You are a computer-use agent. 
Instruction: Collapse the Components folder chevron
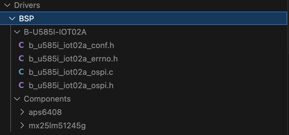click(17, 99)
